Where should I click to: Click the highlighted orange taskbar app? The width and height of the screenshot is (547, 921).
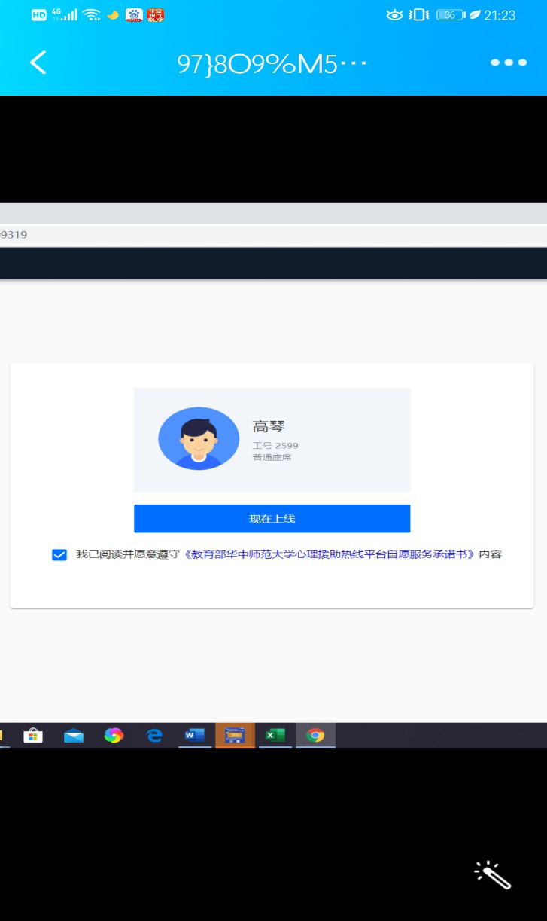tap(235, 735)
